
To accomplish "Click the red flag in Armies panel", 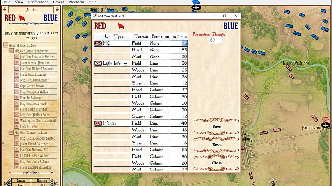I will pyautogui.click(x=22, y=18).
